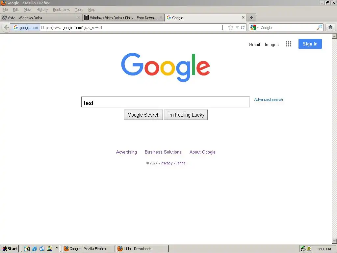Close the Google tab
This screenshot has height=253, width=337.
243,17
